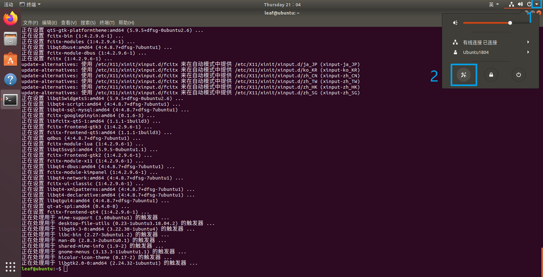Click the line 'libgtk2.0-0:amd64' trigger
The height and width of the screenshot is (277, 543).
click(x=109, y=263)
